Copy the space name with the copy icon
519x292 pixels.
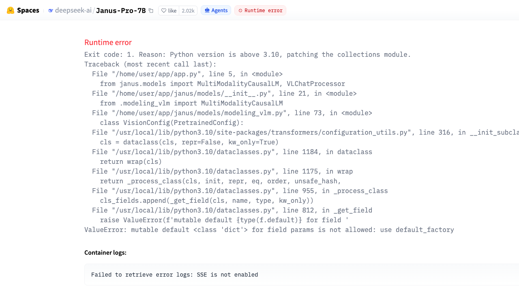151,11
